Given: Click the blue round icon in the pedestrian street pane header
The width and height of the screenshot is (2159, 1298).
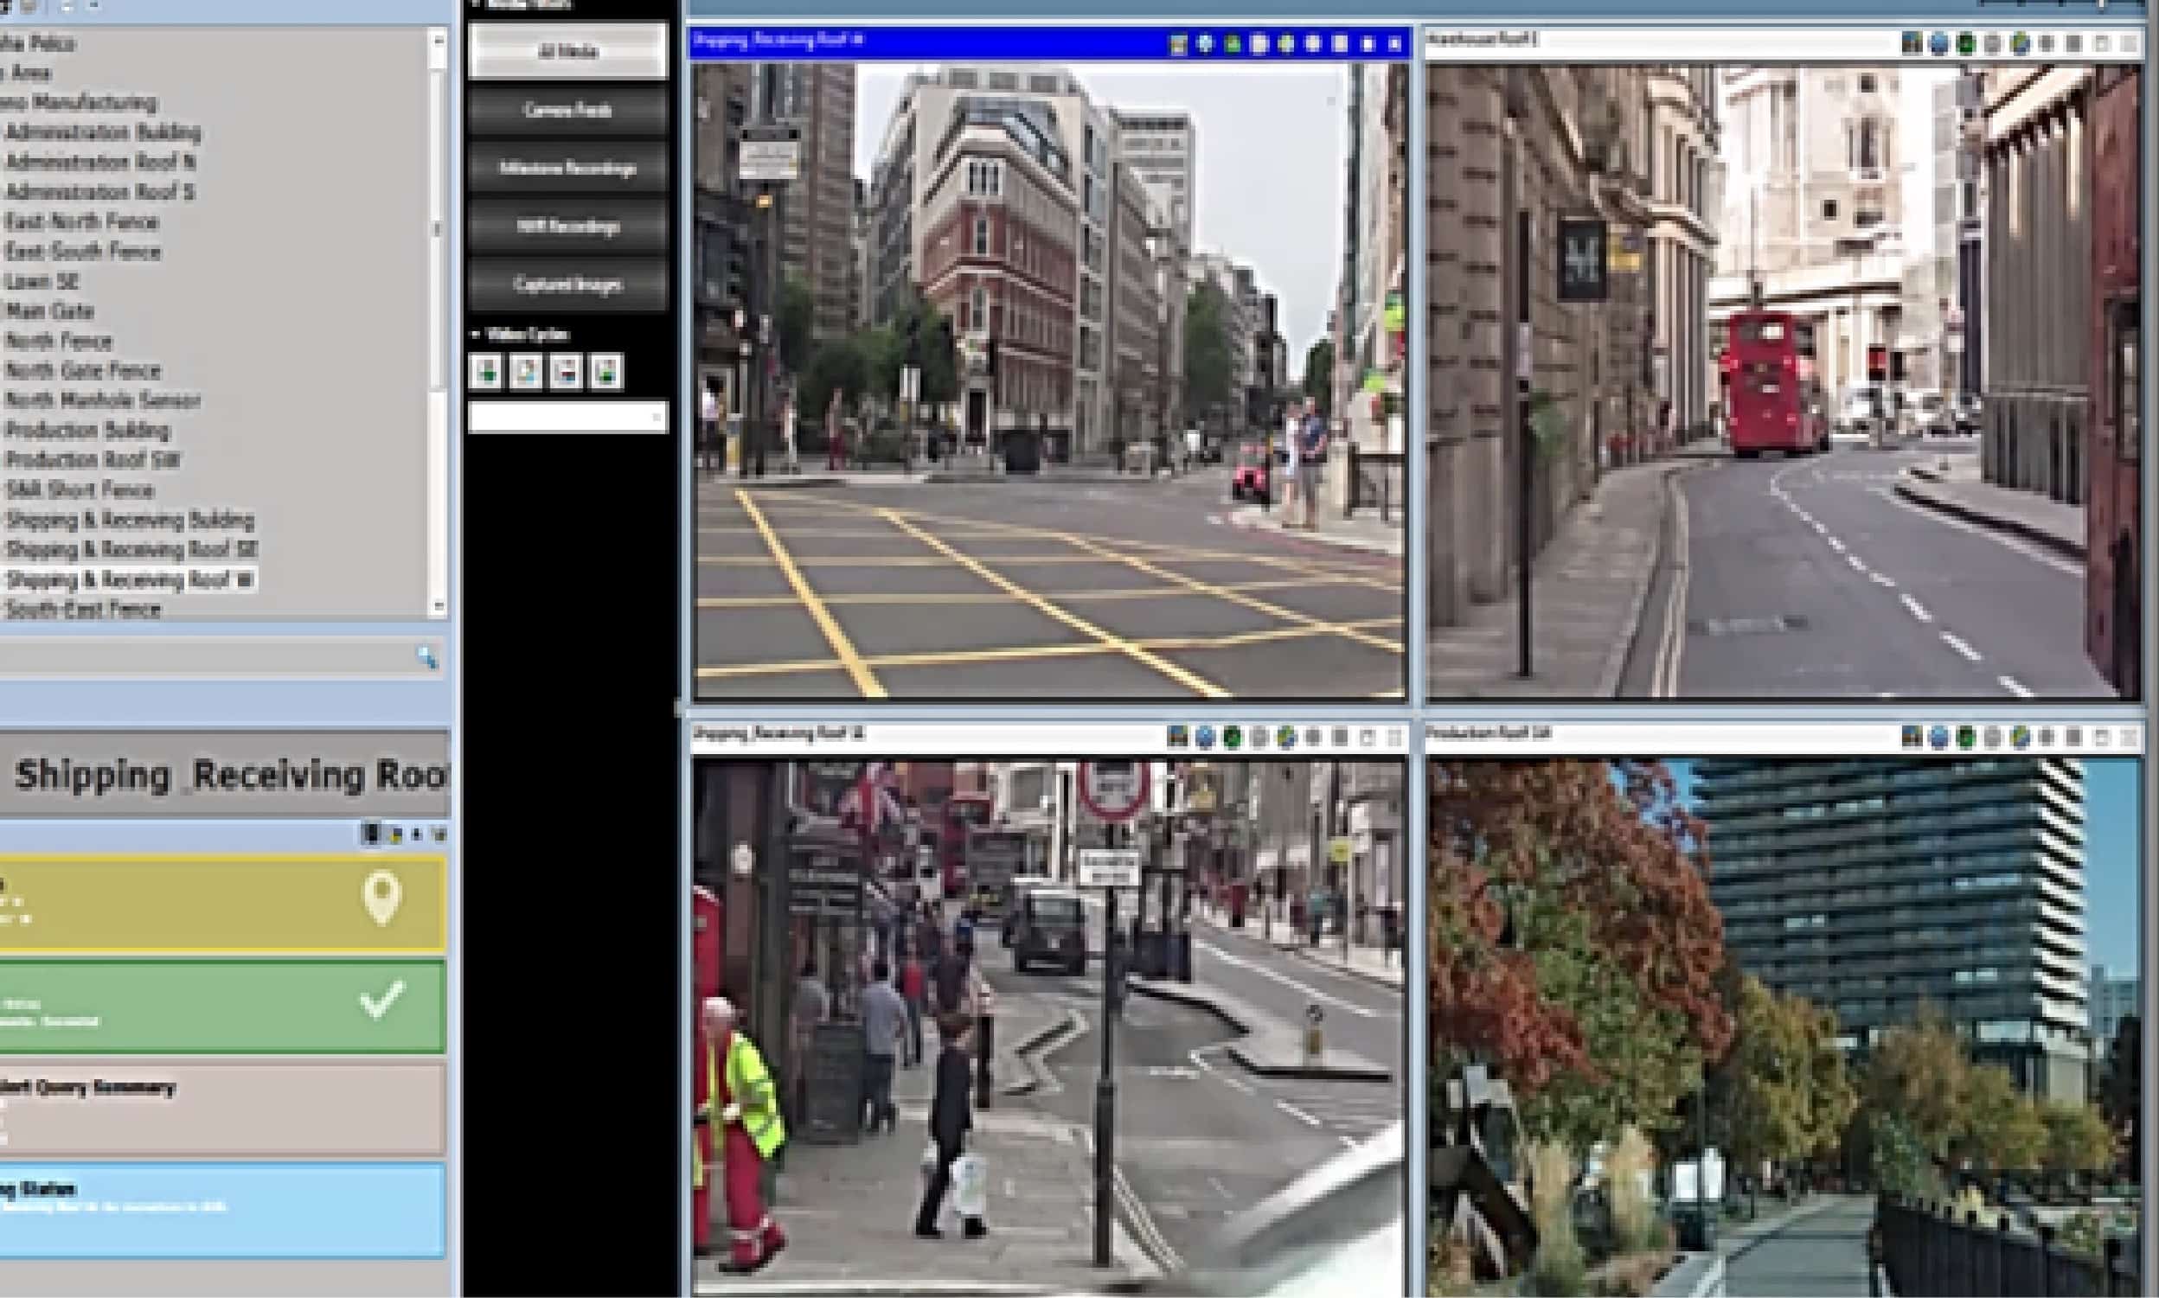Looking at the screenshot, I should 1206,738.
